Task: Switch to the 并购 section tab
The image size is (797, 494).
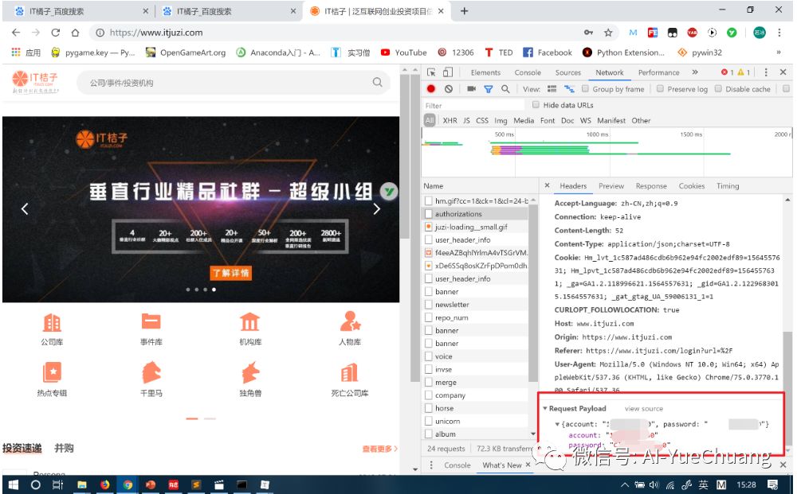Action: coord(64,448)
